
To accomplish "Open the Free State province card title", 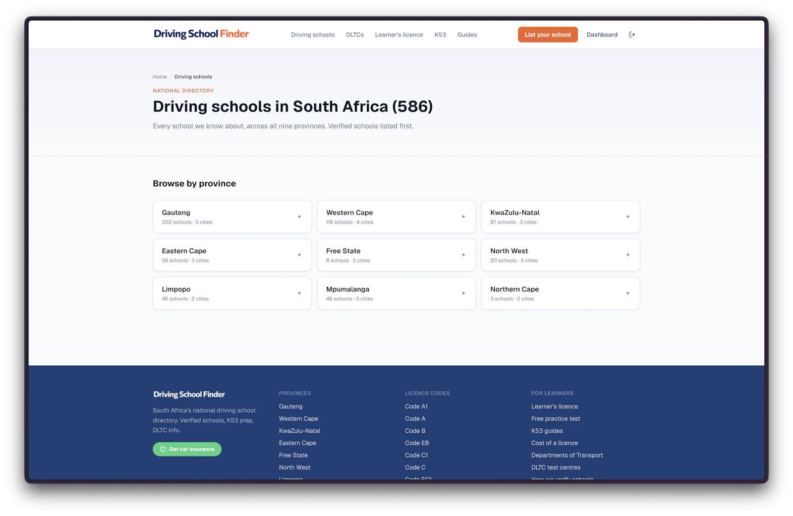I will click(343, 251).
